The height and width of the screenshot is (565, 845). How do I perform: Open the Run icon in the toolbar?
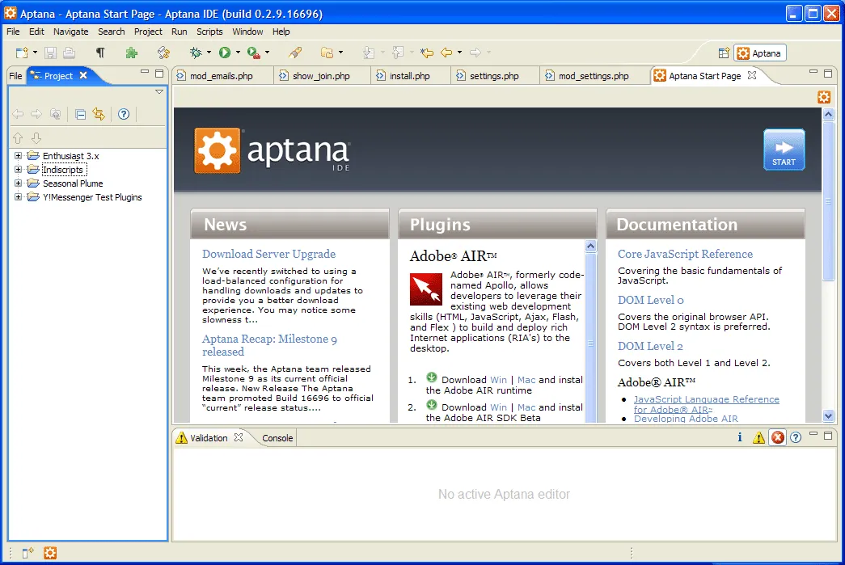point(225,53)
